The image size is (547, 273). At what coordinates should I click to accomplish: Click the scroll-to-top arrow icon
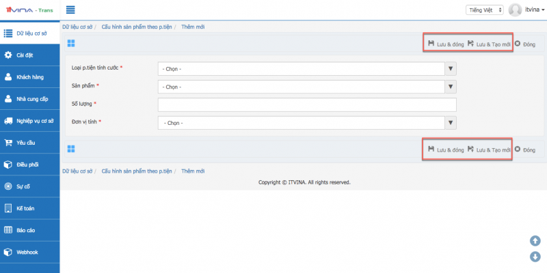[x=535, y=240]
